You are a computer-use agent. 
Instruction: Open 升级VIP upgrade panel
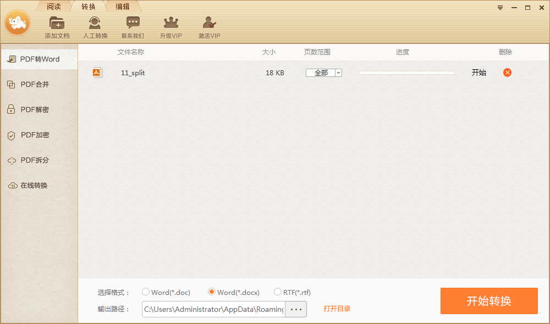point(170,26)
